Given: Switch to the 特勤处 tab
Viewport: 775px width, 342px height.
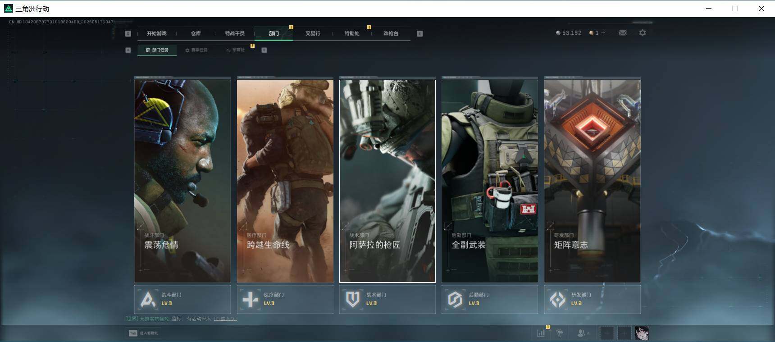Looking at the screenshot, I should pyautogui.click(x=352, y=33).
